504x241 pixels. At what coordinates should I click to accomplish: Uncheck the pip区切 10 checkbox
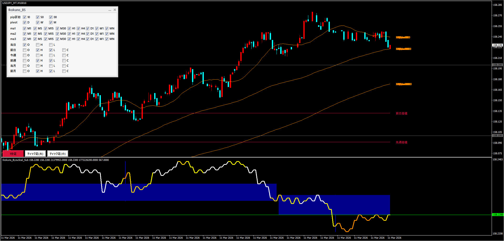[x=24, y=17]
